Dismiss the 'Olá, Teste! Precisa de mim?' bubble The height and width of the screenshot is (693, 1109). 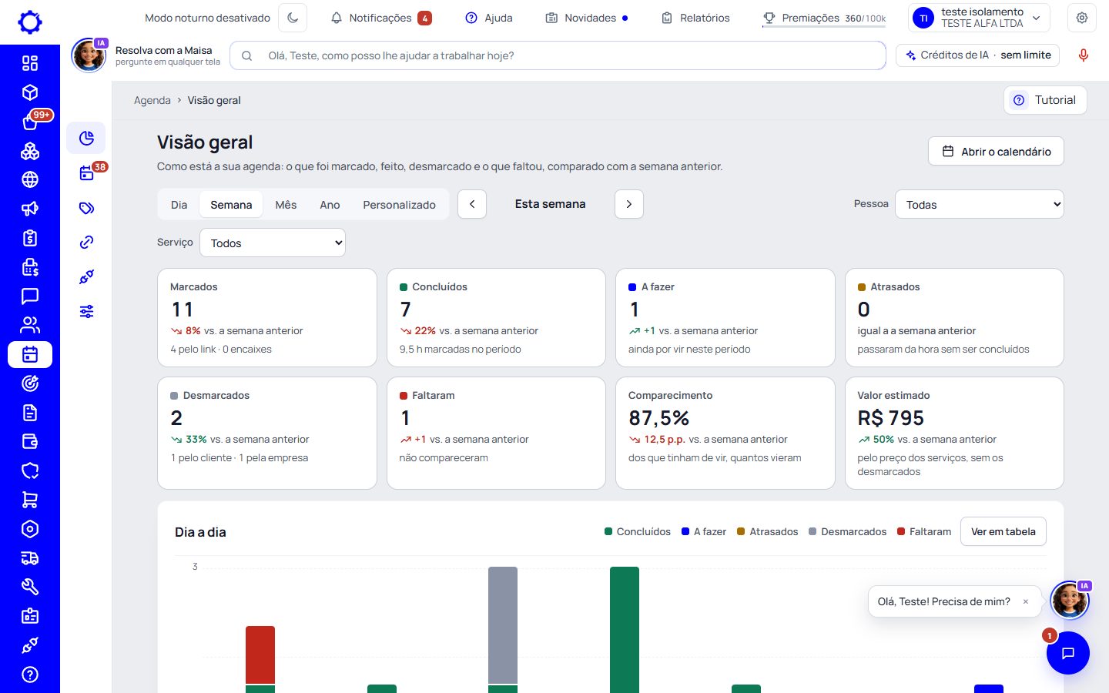tap(1025, 602)
